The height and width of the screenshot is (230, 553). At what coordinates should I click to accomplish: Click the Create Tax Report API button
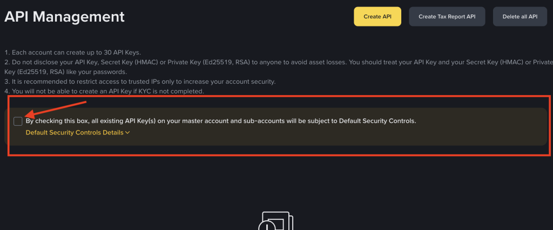447,17
